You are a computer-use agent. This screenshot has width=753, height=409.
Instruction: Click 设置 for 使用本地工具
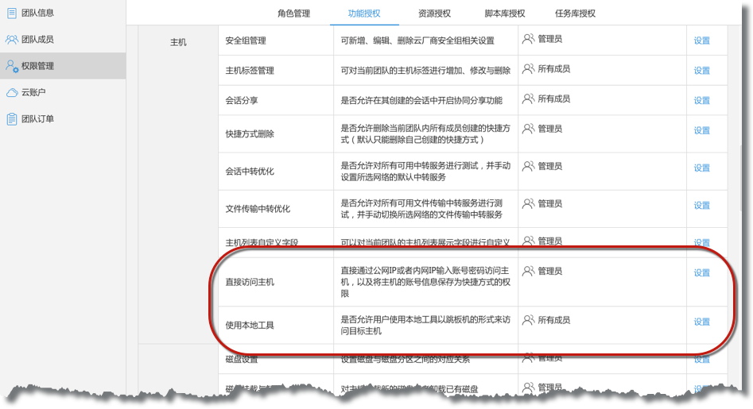[701, 322]
